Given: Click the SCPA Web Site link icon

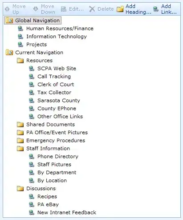Looking at the screenshot, I should click(x=32, y=68).
